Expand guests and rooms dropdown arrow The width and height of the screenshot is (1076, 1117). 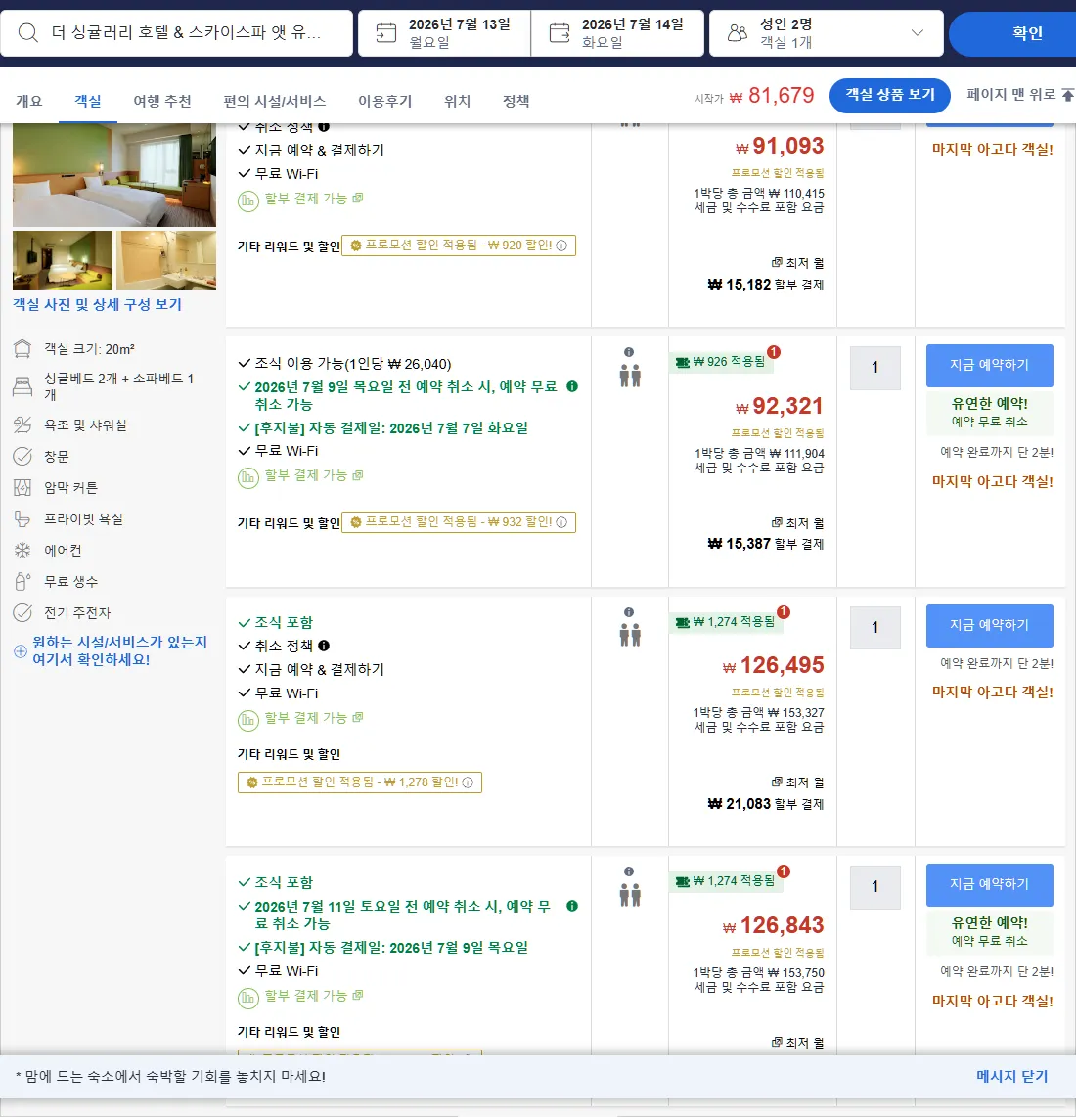[x=918, y=33]
